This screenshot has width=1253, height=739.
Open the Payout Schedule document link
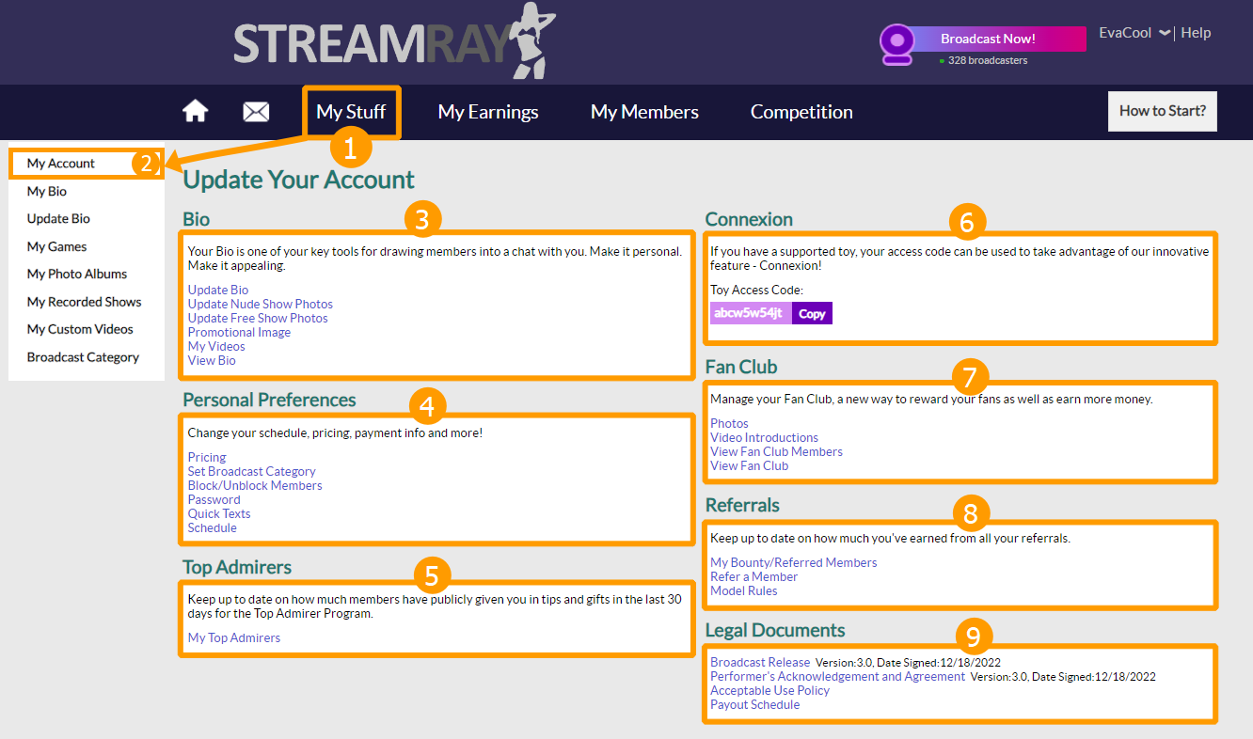click(754, 704)
